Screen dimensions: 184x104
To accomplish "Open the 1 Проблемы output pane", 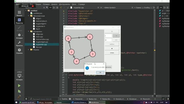I will pos(65,99).
